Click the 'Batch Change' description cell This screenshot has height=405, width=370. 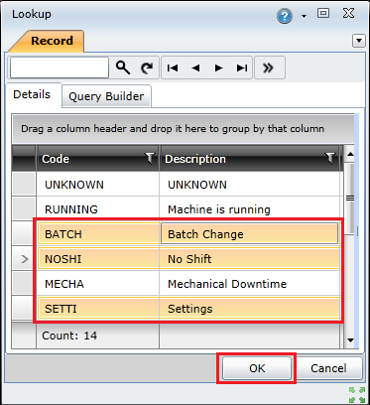pyautogui.click(x=249, y=234)
